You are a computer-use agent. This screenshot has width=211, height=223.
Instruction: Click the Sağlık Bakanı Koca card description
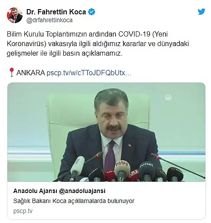74,201
